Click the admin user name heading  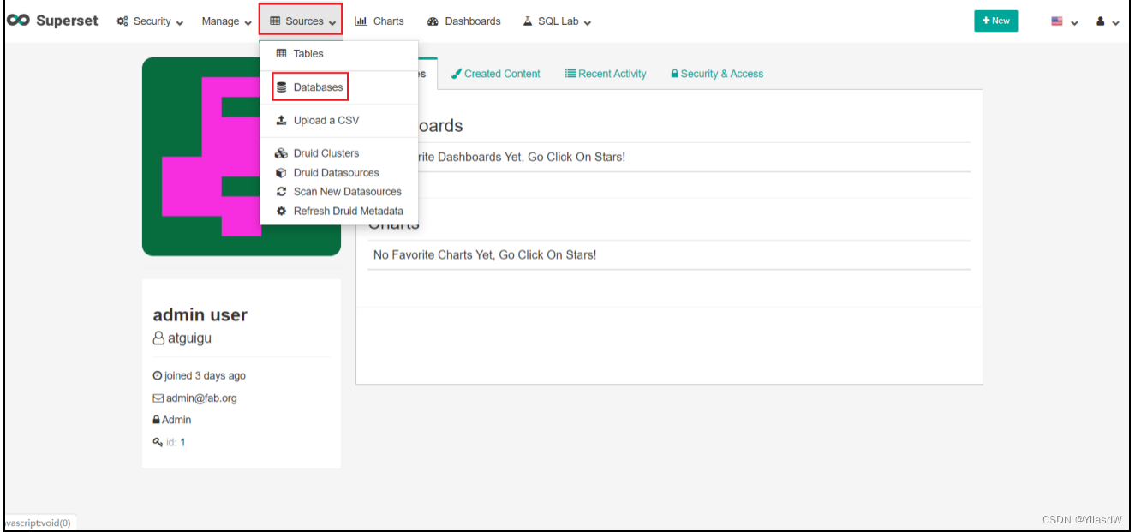[x=200, y=314]
